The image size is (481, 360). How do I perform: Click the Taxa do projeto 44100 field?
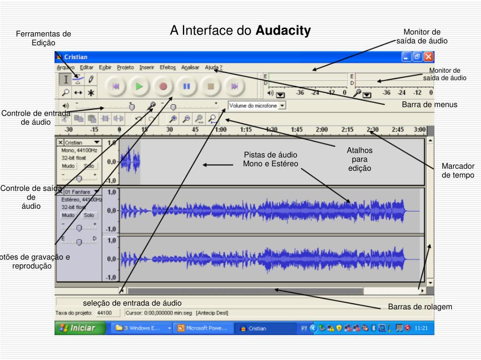coord(108,313)
